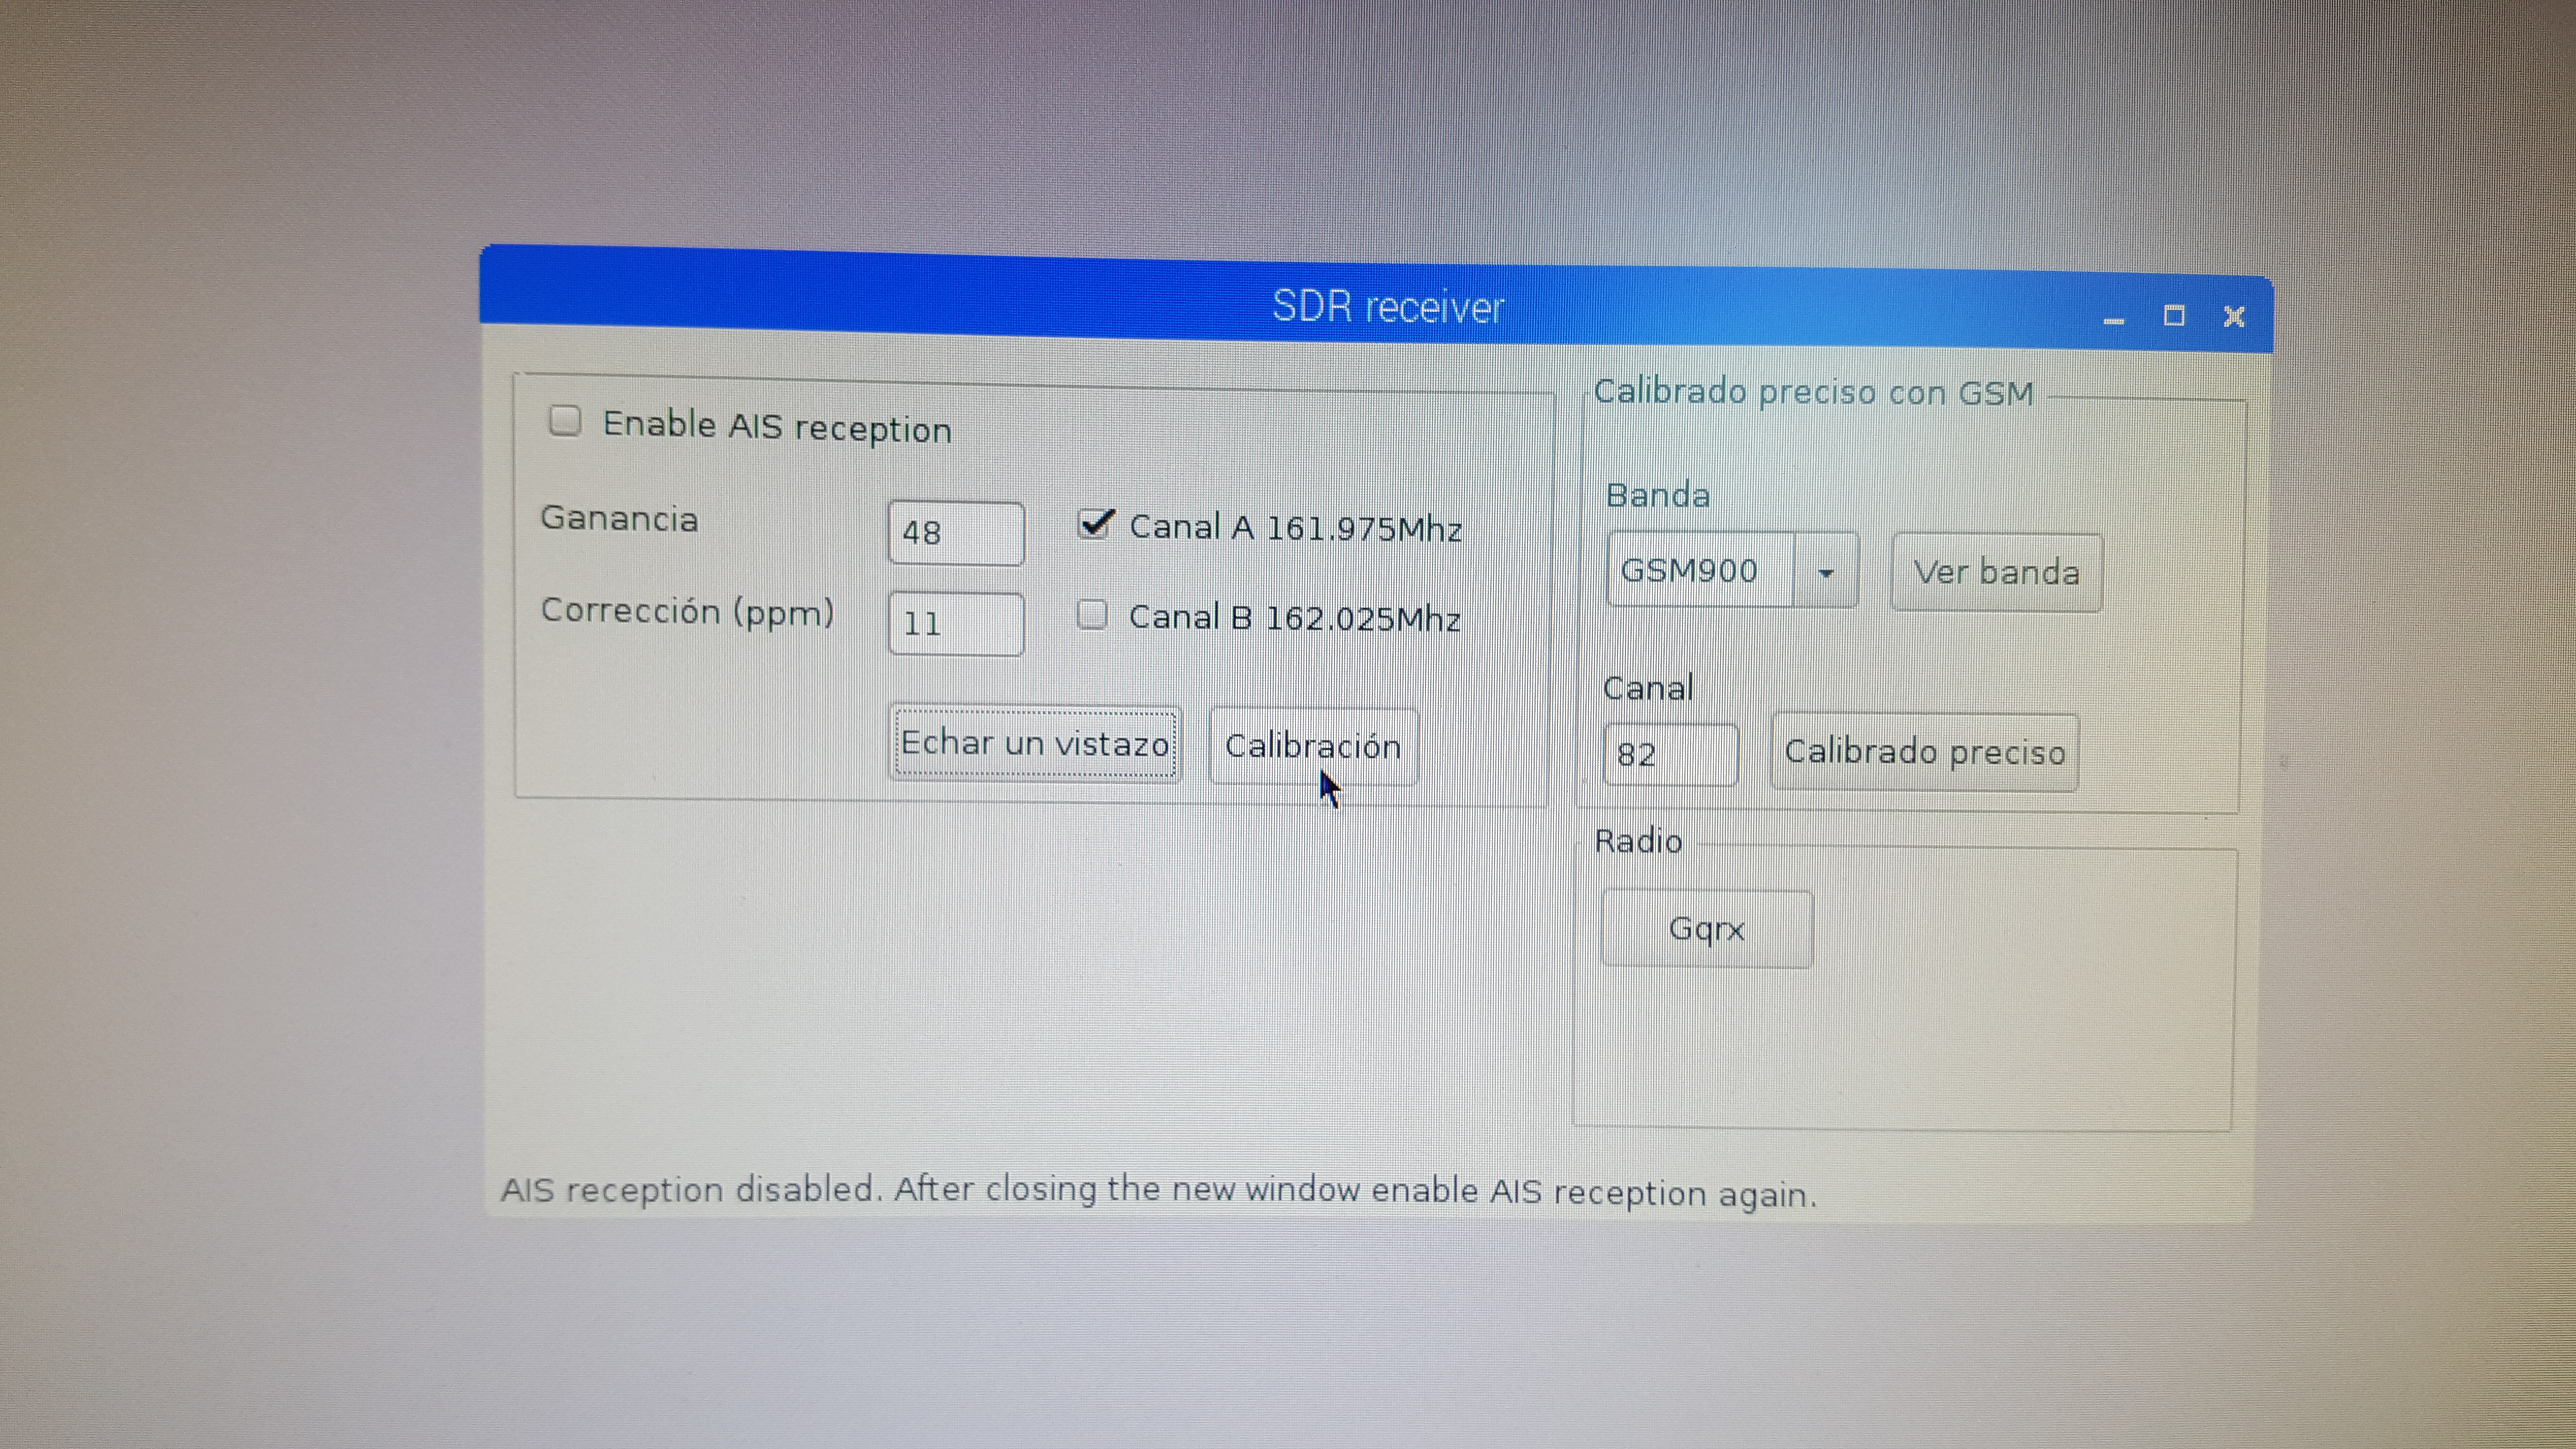Image resolution: width=2576 pixels, height=1449 pixels.
Task: Focus the Ganancia input field
Action: [956, 533]
